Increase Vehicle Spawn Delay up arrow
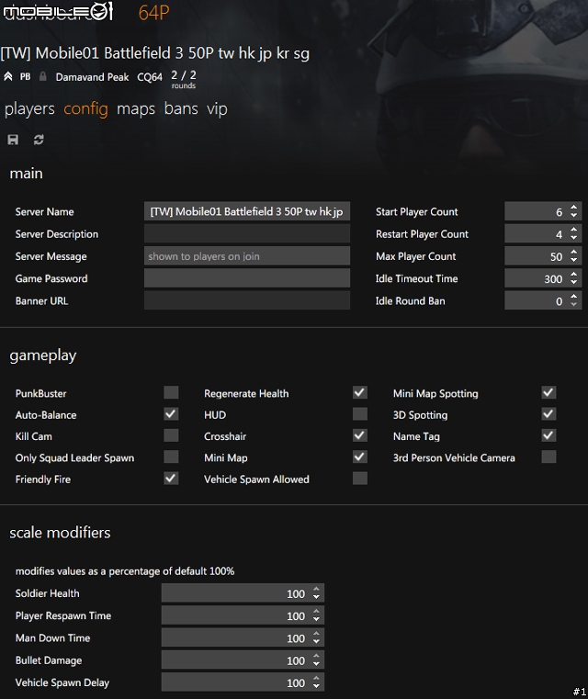This screenshot has height=699, width=588. pos(316,678)
